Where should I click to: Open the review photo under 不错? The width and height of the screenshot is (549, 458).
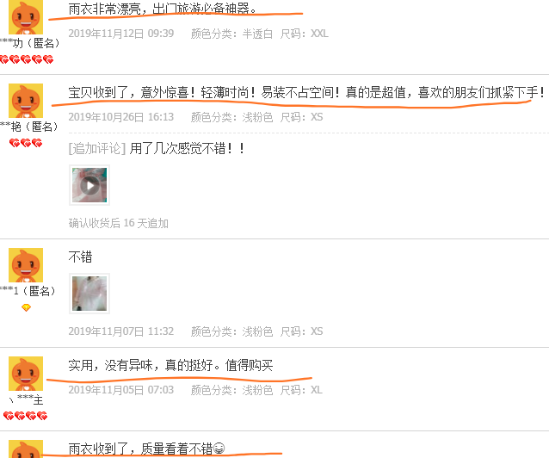(89, 294)
